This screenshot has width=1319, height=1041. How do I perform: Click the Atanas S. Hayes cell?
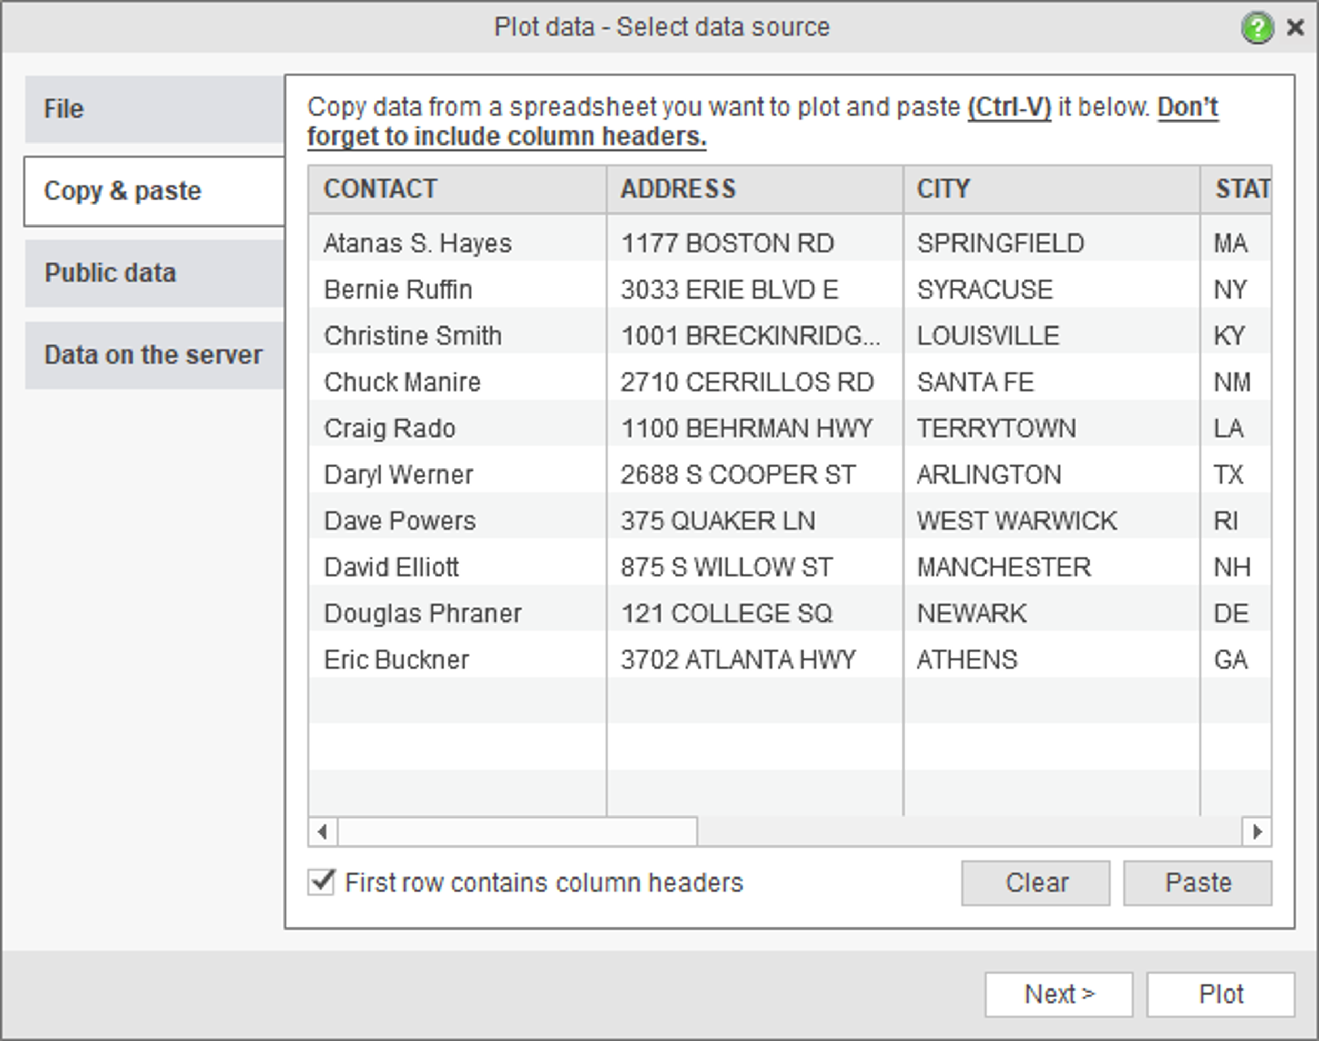tap(457, 243)
